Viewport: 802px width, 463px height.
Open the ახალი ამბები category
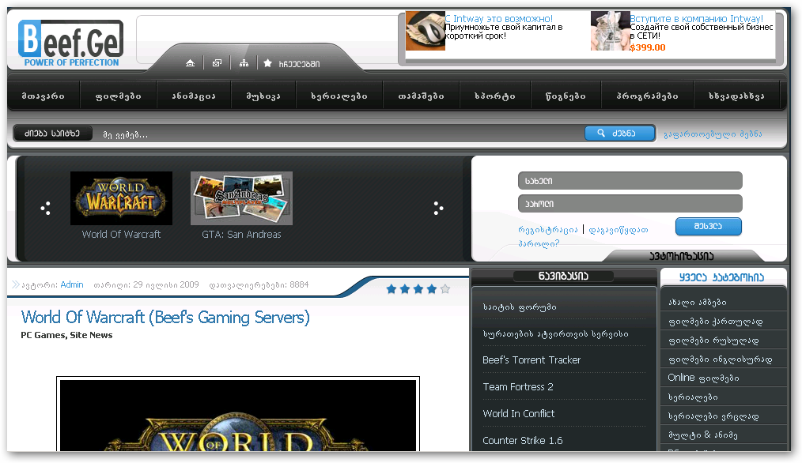pyautogui.click(x=697, y=302)
